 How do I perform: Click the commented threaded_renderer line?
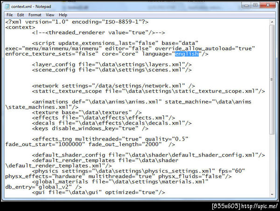[x=98, y=33]
